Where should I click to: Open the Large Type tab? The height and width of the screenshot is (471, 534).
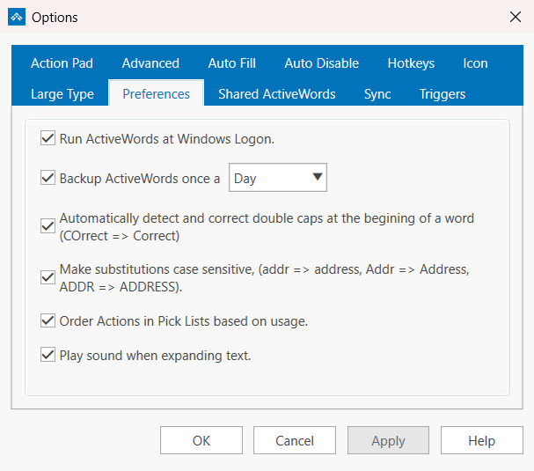coord(62,94)
